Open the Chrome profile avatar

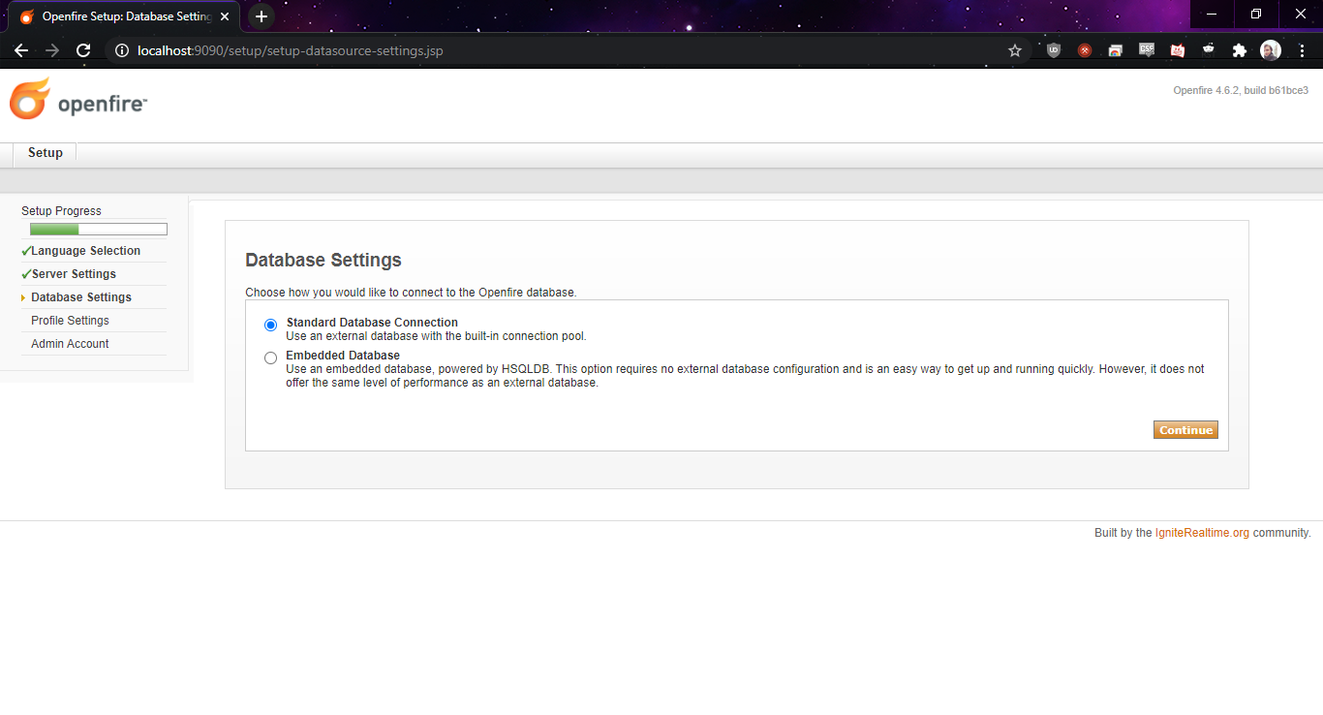click(x=1271, y=50)
